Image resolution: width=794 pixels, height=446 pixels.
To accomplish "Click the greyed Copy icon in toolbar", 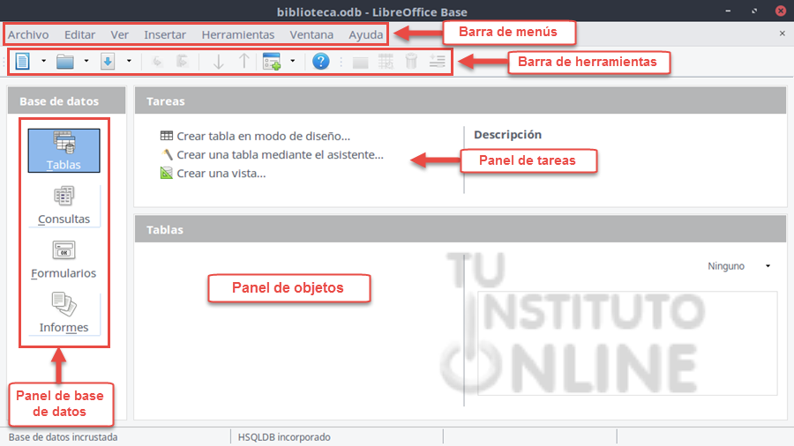I will pos(157,62).
